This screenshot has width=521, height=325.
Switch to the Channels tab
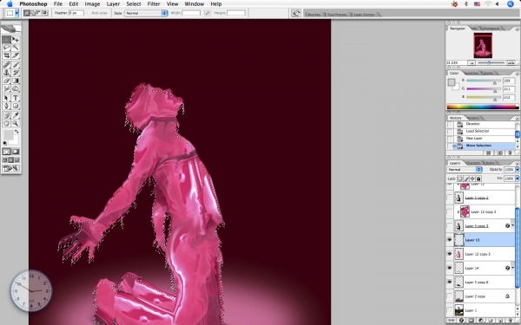[473, 163]
